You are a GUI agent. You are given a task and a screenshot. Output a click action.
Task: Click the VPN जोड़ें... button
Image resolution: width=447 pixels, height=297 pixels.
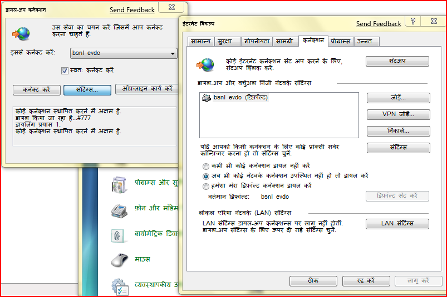pyautogui.click(x=398, y=114)
